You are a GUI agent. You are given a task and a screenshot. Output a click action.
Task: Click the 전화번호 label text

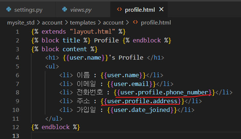coord(90,93)
